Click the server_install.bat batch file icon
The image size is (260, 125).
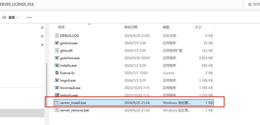(57, 103)
